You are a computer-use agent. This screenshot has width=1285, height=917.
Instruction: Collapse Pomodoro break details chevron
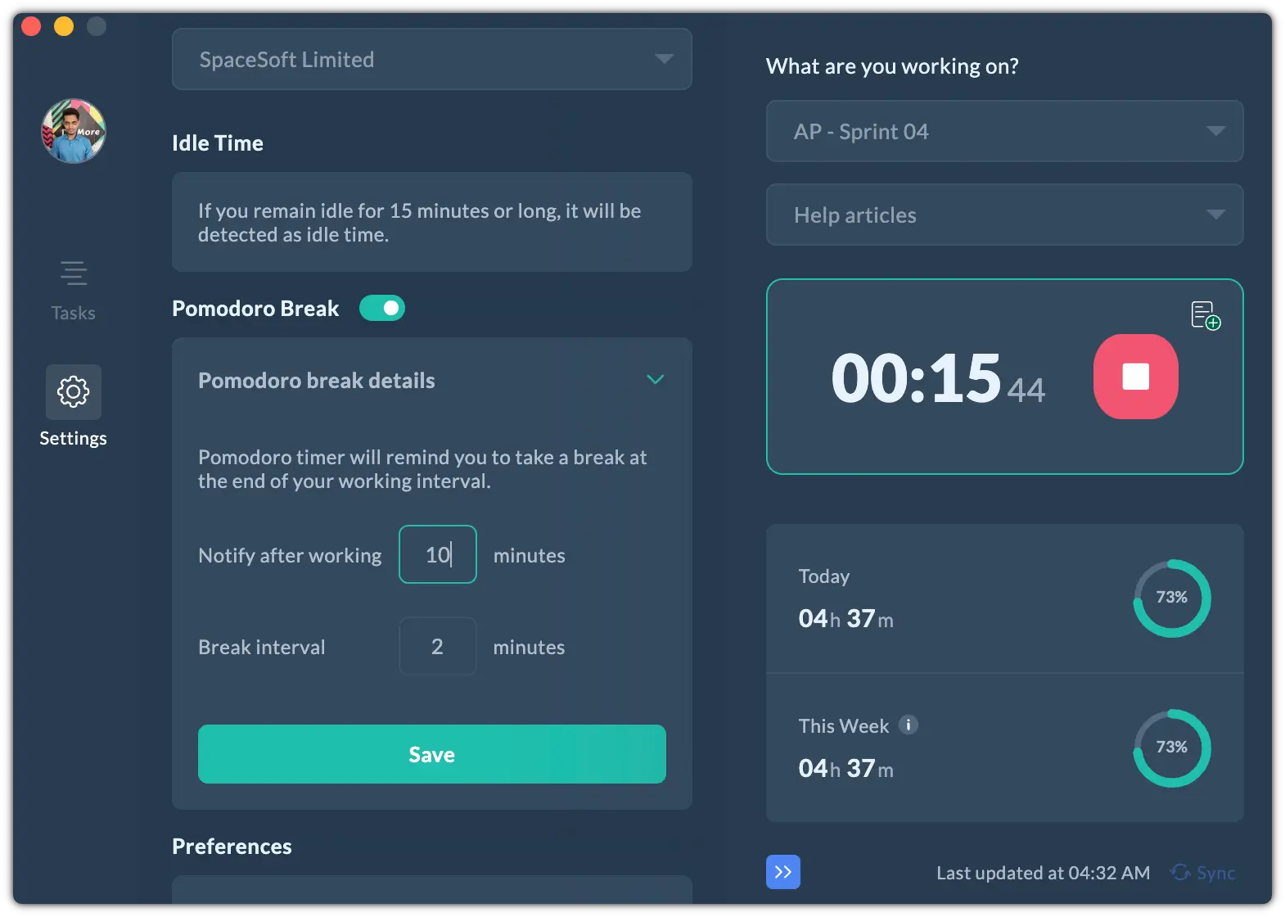[655, 379]
